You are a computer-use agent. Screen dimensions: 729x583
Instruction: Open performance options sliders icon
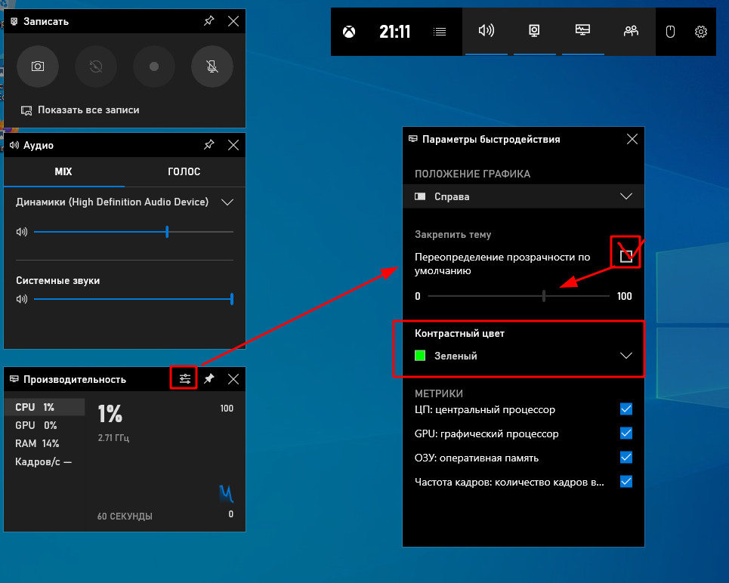coord(184,378)
